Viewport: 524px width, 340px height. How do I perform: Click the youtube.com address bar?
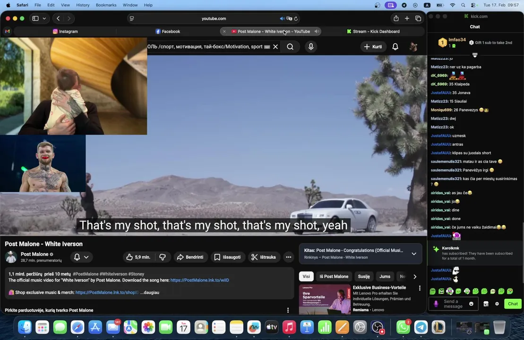[214, 19]
